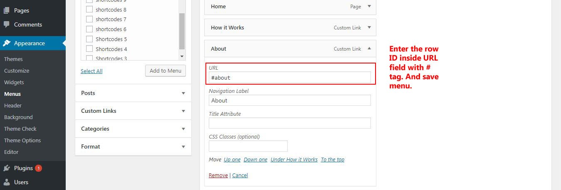Click the Appearance paintbrush icon
The image size is (561, 190).
coord(7,43)
